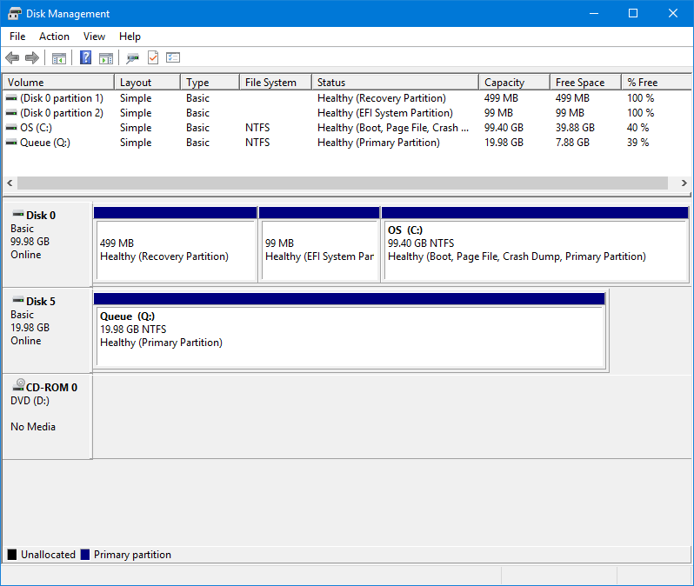
Task: Sort by the Free Space column header
Action: (579, 83)
